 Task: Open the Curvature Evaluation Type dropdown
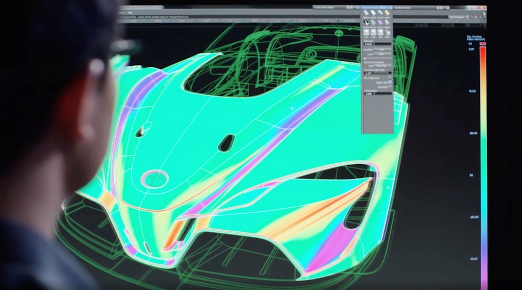click(x=383, y=65)
